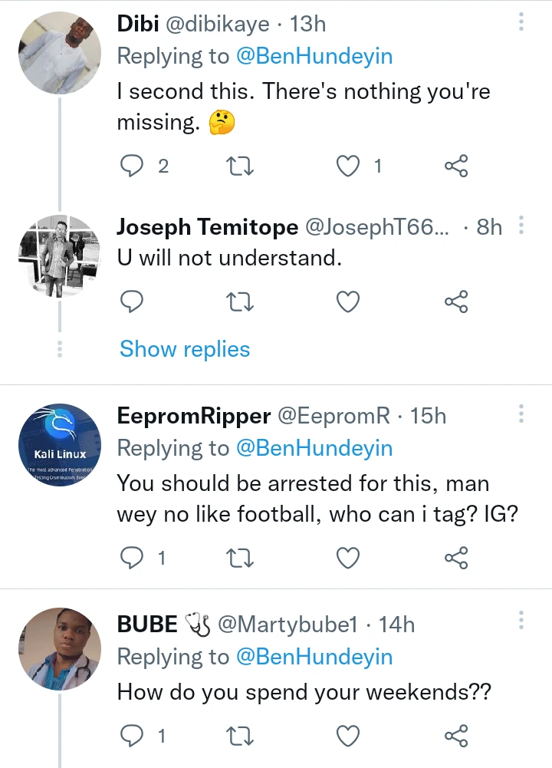Share BUBE's weekend tweet
The width and height of the screenshot is (552, 768).
coord(456,737)
